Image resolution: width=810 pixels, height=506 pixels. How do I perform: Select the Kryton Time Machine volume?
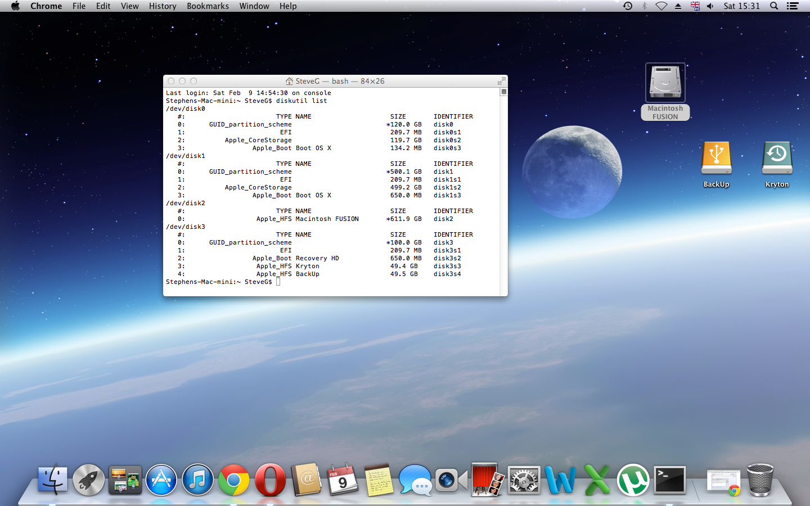point(777,159)
